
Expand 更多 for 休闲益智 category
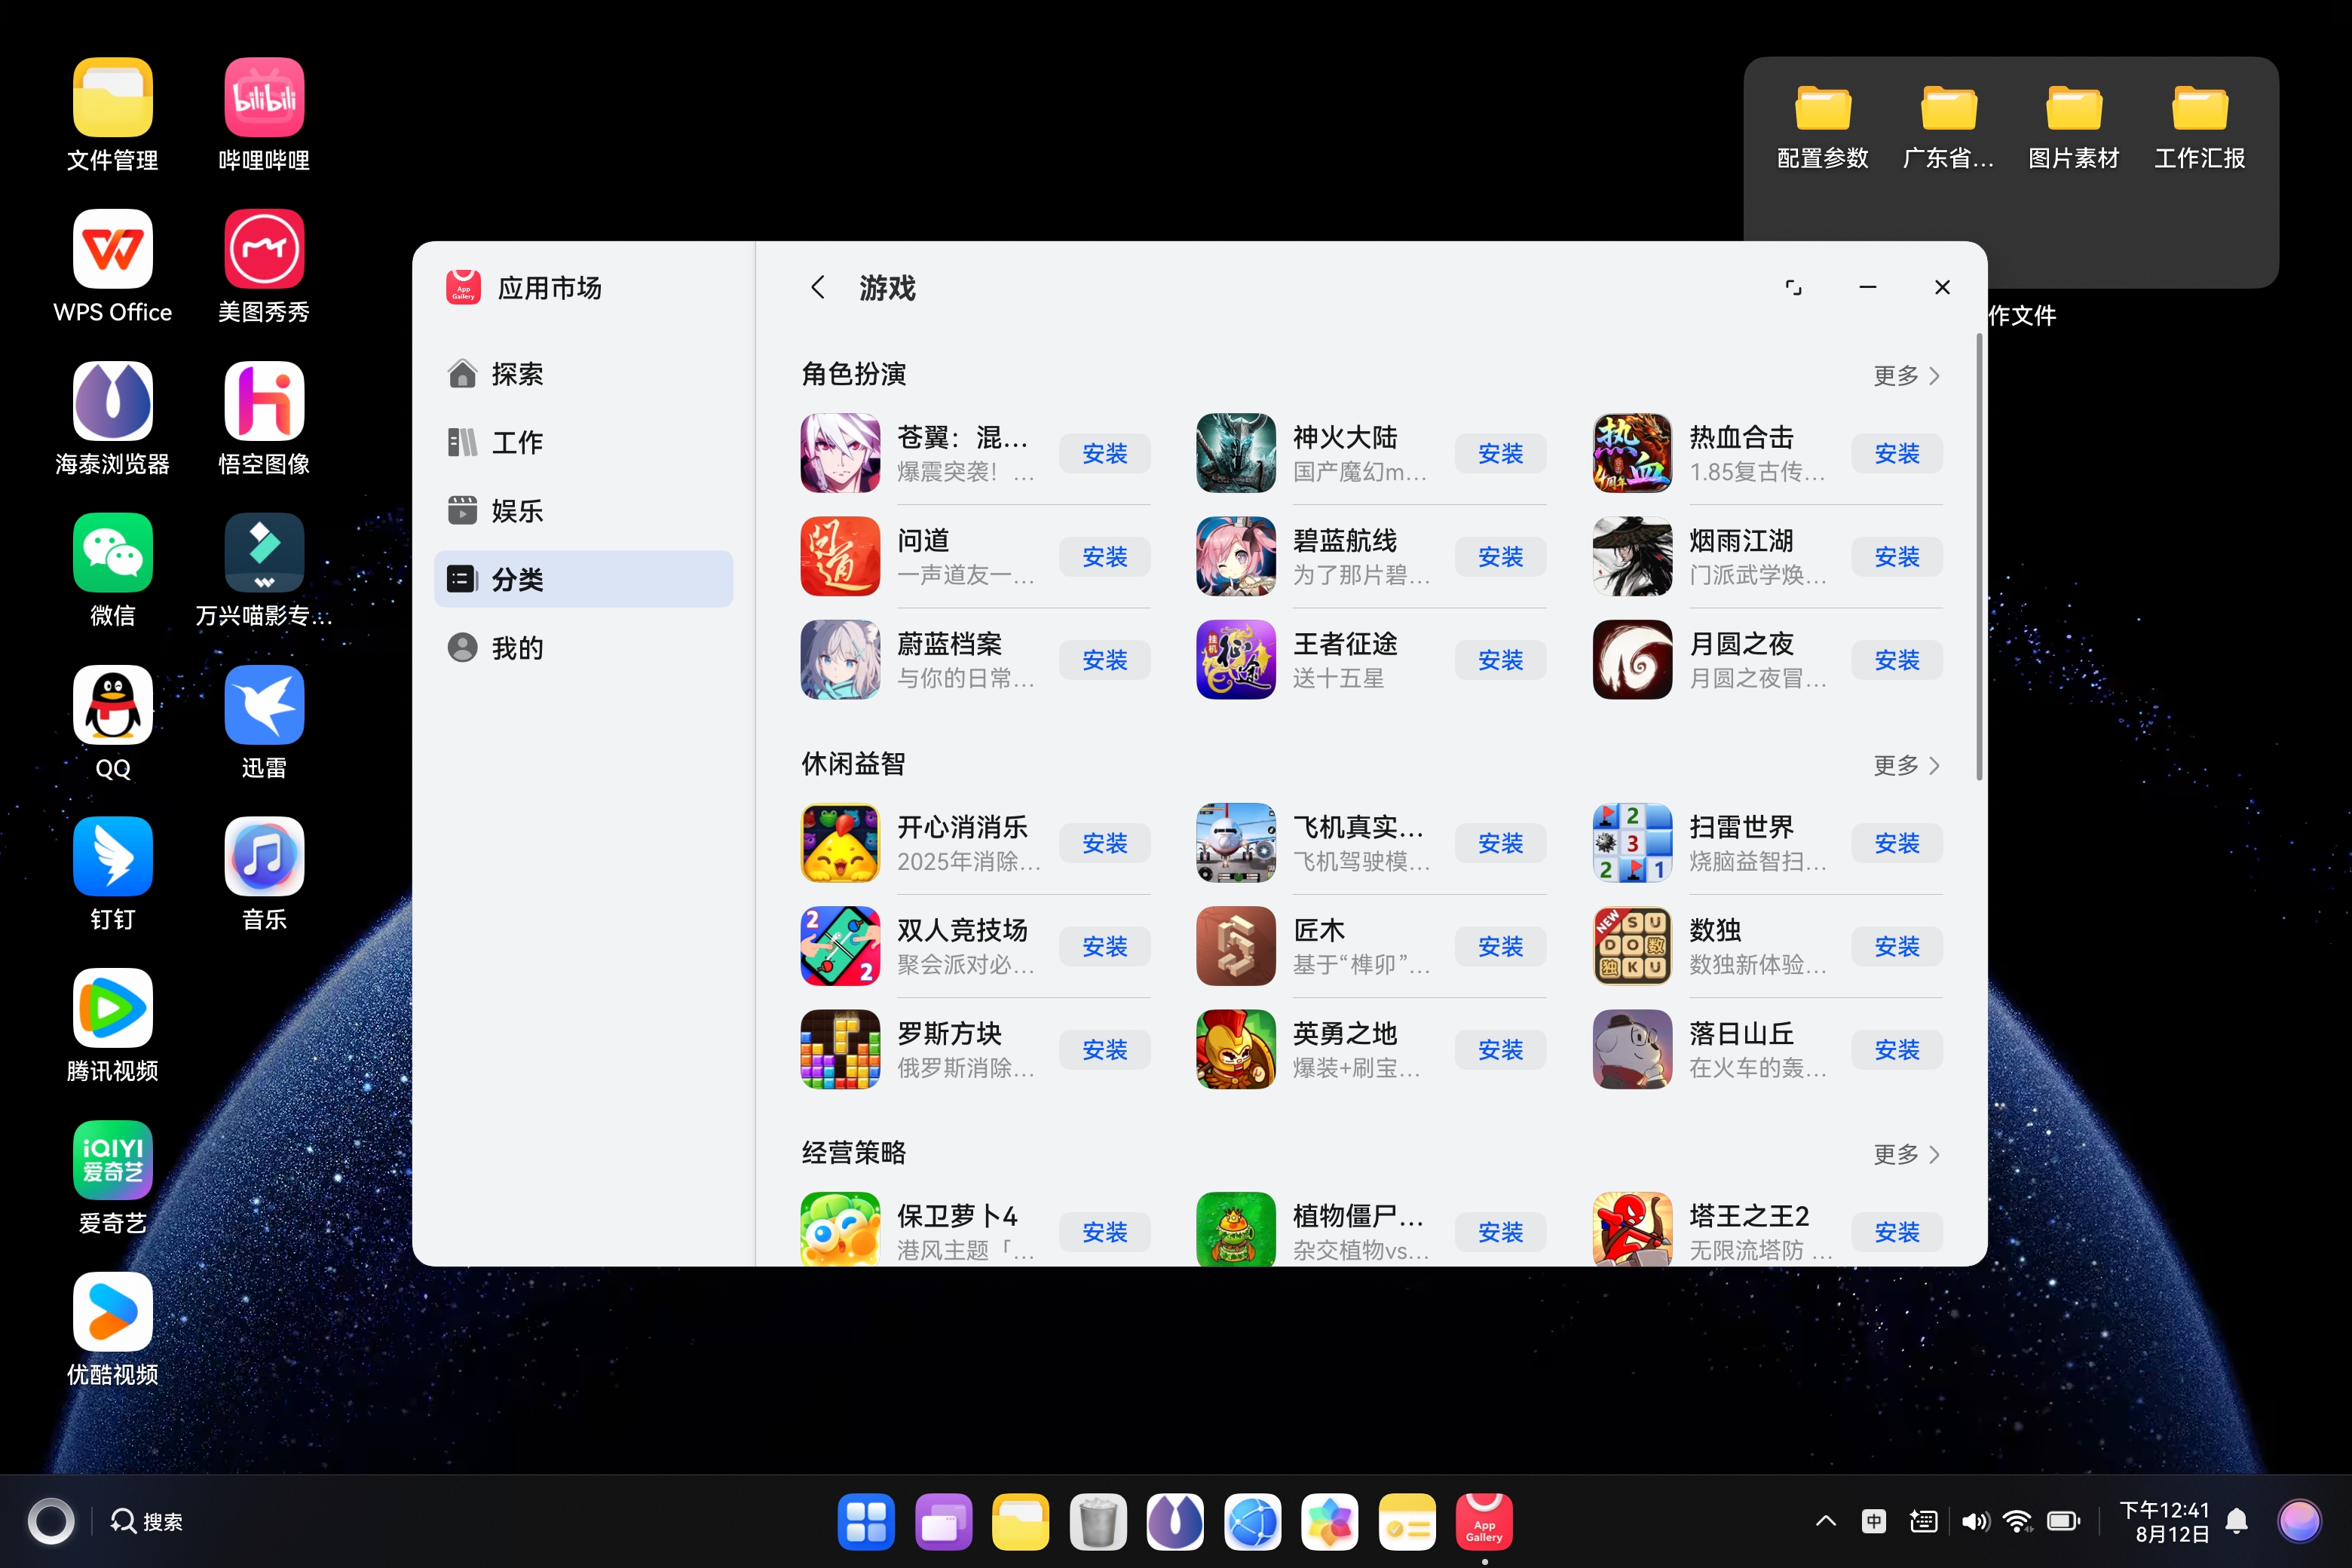[1906, 765]
